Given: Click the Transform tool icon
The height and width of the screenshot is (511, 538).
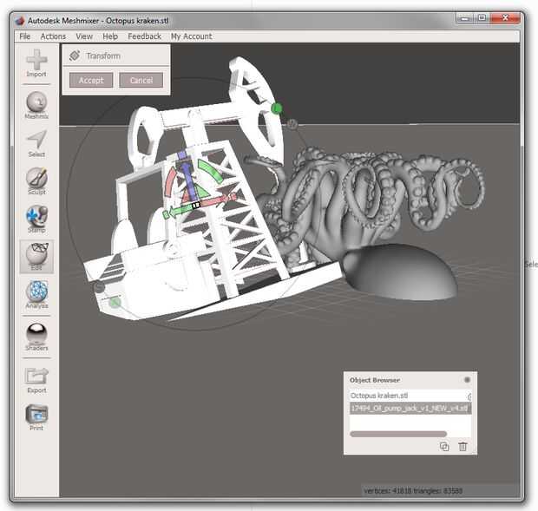Looking at the screenshot, I should coord(75,56).
